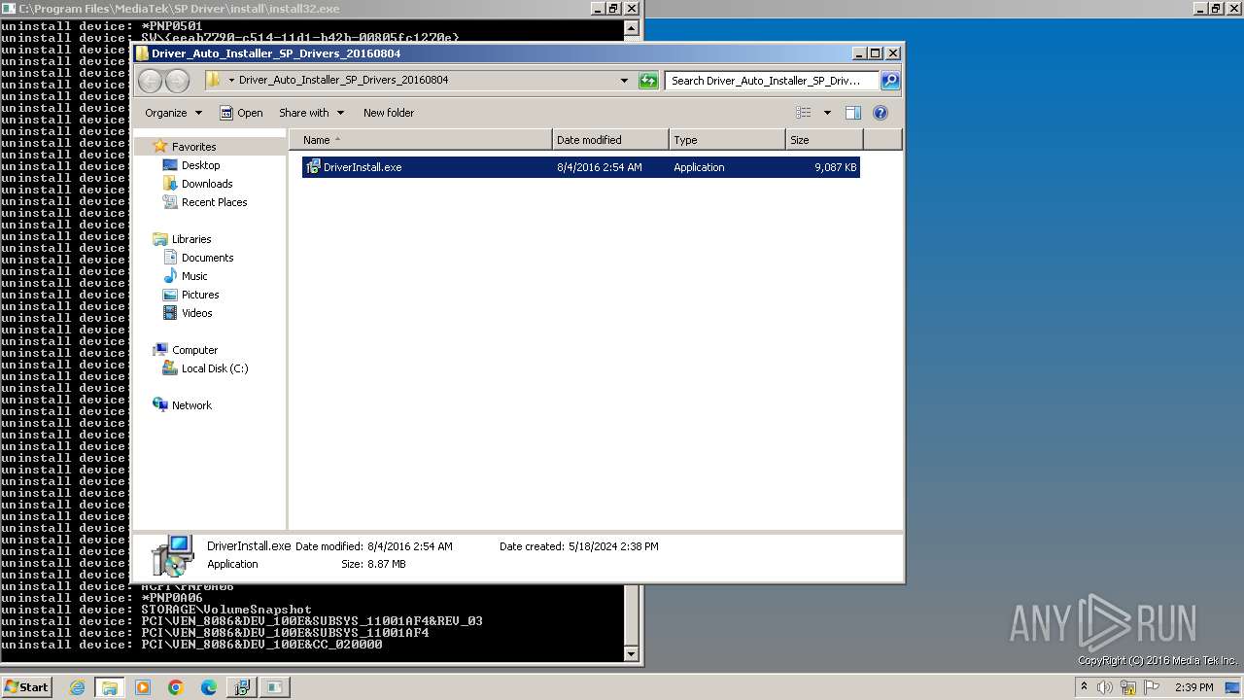Click the search magnifier icon
Viewport: 1244px width, 700px height.
point(889,81)
